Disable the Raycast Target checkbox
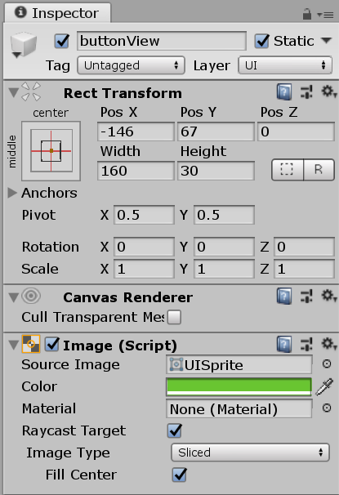The image size is (339, 495). [175, 430]
